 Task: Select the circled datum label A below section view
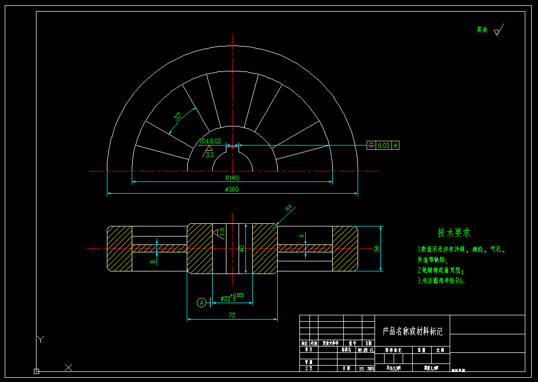[201, 302]
